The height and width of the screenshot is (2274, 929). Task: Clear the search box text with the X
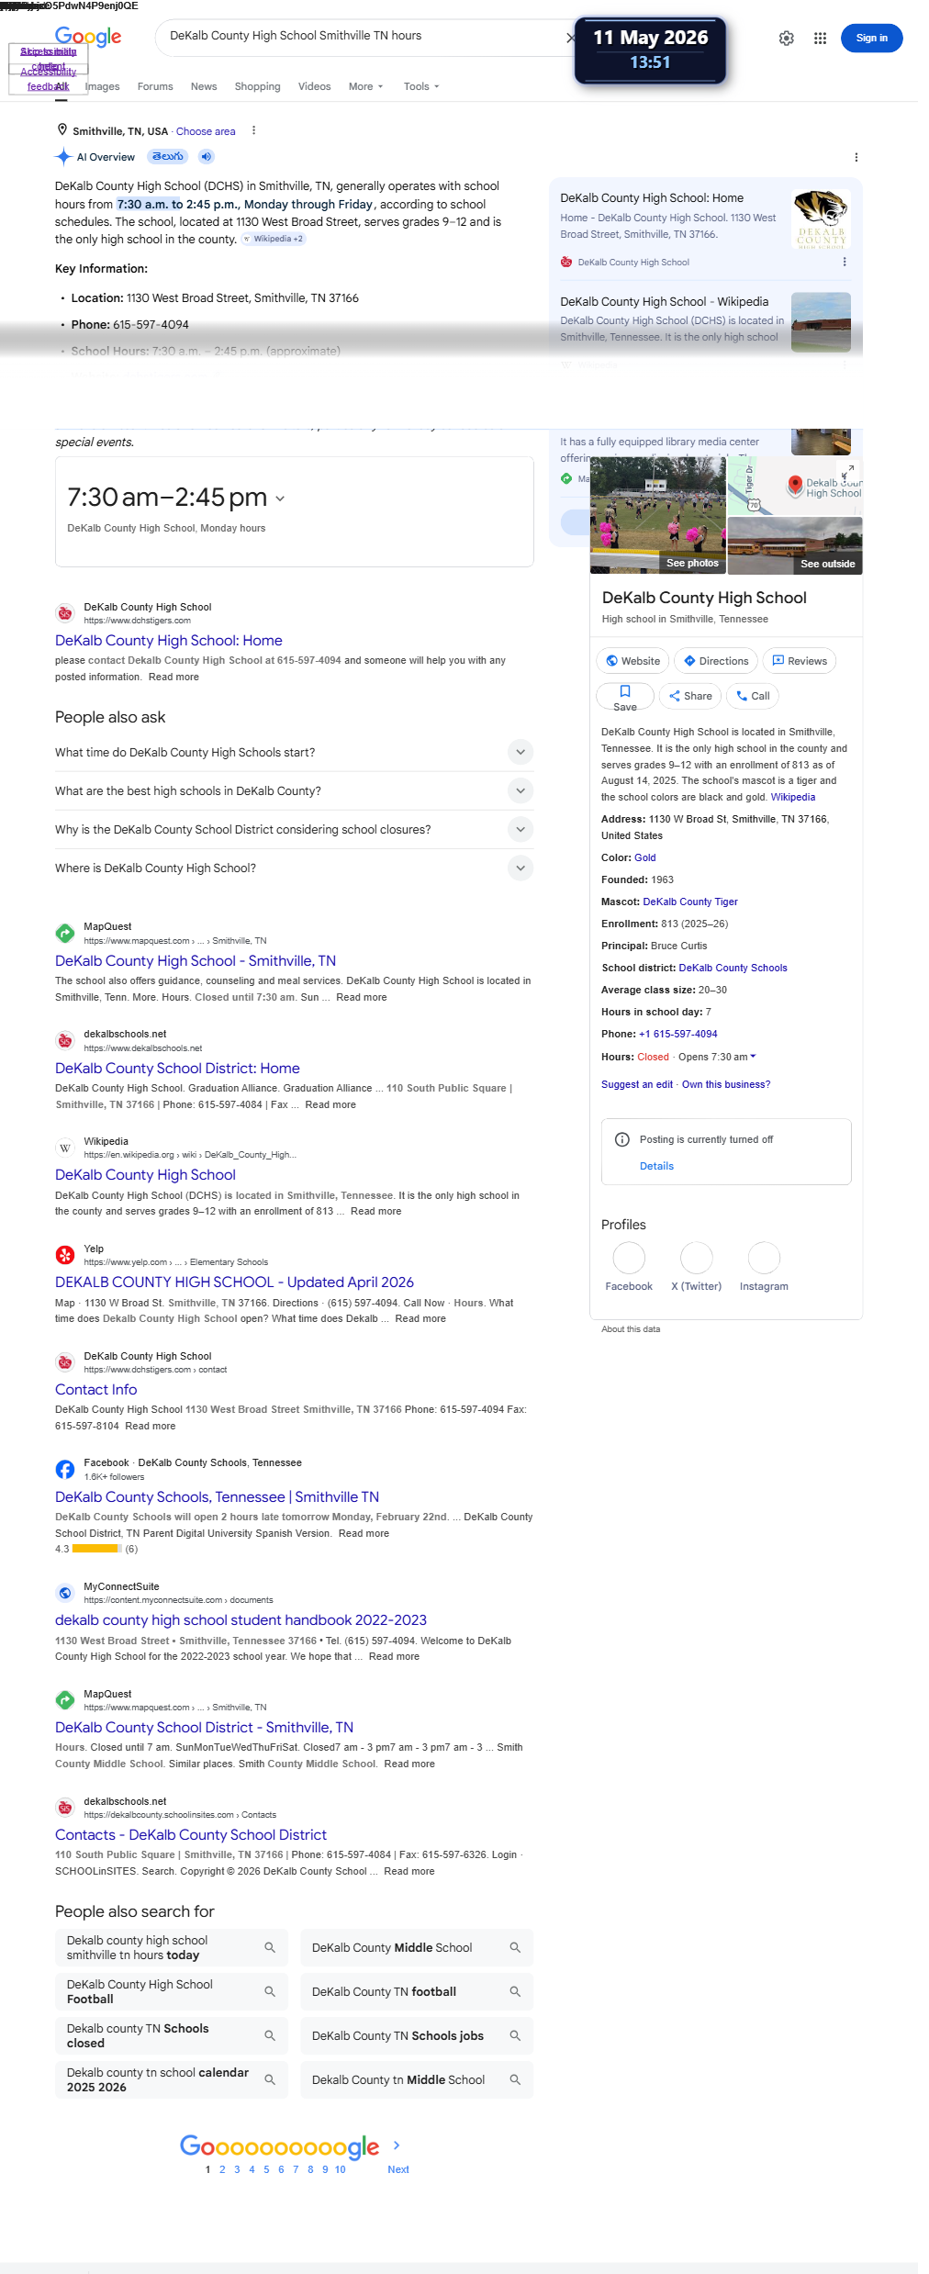571,38
